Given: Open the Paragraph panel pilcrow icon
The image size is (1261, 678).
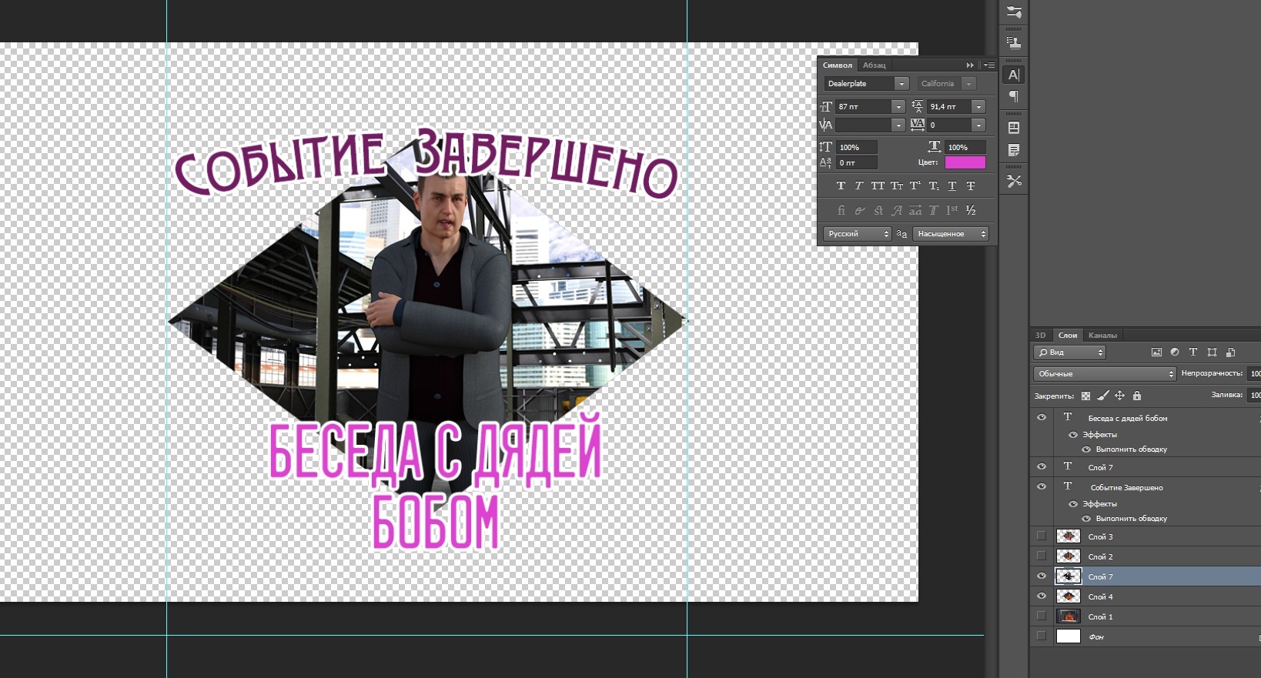Looking at the screenshot, I should click(1014, 96).
